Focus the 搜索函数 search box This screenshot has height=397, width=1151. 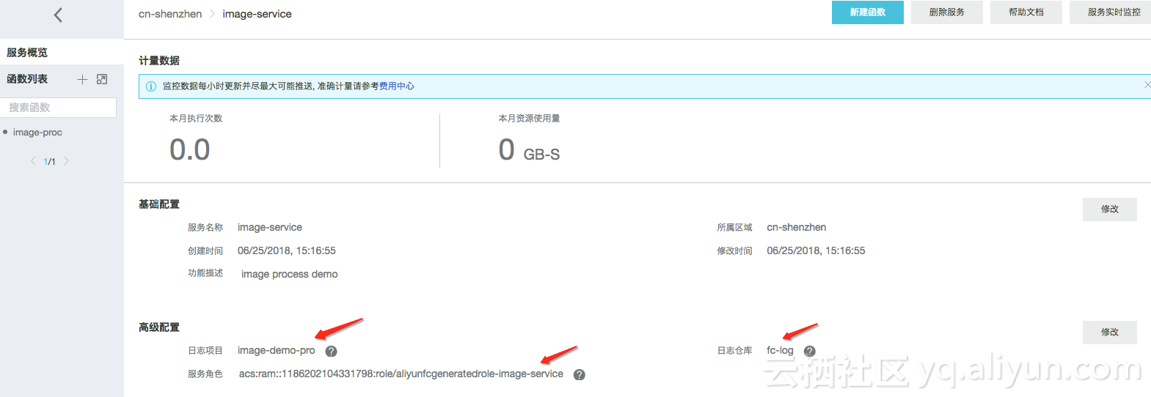58,108
